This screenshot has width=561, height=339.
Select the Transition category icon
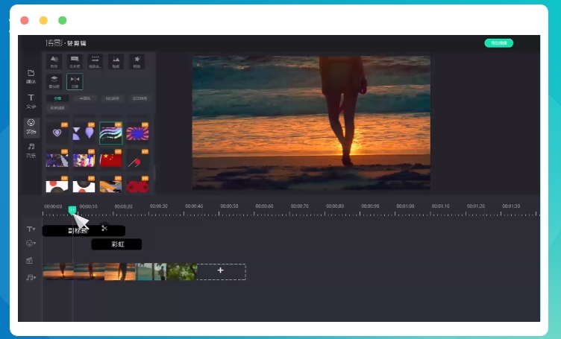point(75,80)
